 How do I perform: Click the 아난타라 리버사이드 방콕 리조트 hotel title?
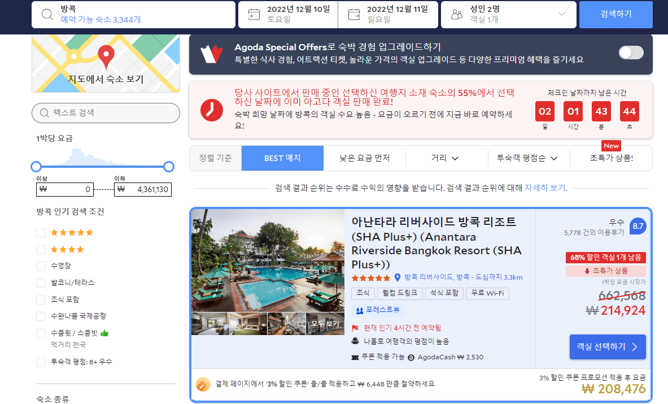436,243
